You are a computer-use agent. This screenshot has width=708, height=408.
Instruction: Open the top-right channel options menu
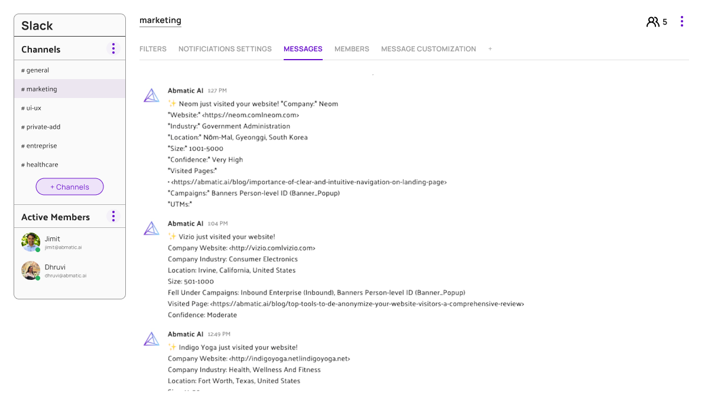click(682, 21)
